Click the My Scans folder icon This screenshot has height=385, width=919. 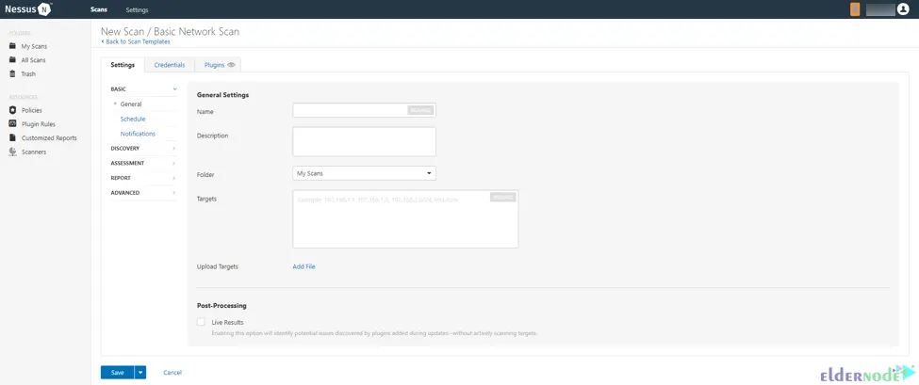pyautogui.click(x=12, y=45)
